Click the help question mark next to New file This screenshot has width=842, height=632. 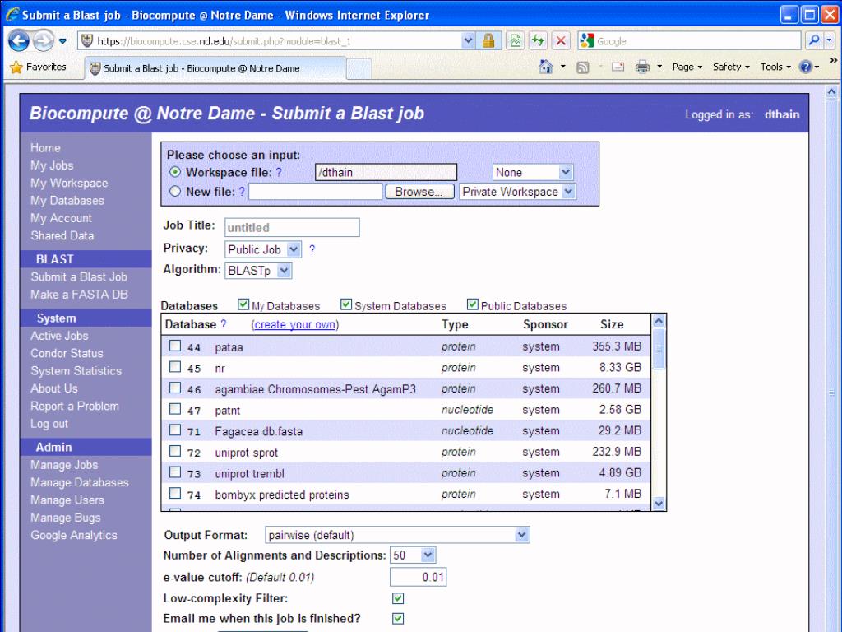[242, 191]
